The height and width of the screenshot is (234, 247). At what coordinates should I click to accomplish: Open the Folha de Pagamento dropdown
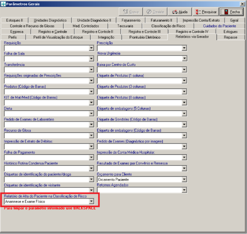click(91, 157)
